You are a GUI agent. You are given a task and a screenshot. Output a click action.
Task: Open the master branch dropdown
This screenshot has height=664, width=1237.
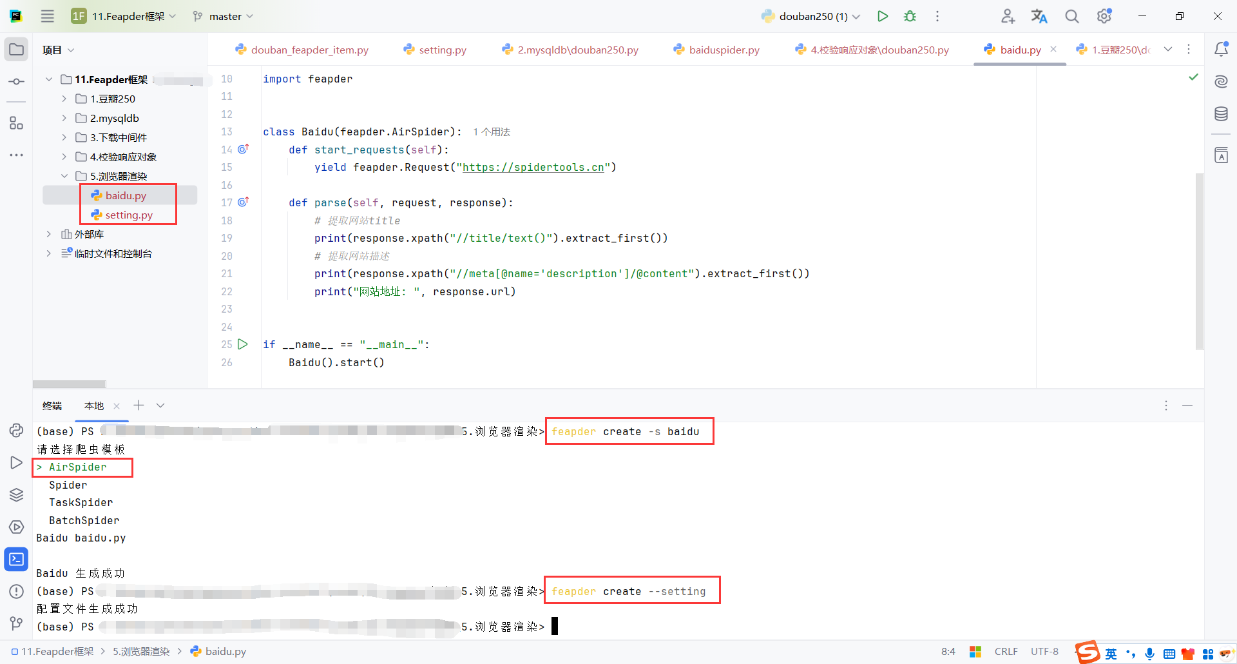tap(222, 16)
